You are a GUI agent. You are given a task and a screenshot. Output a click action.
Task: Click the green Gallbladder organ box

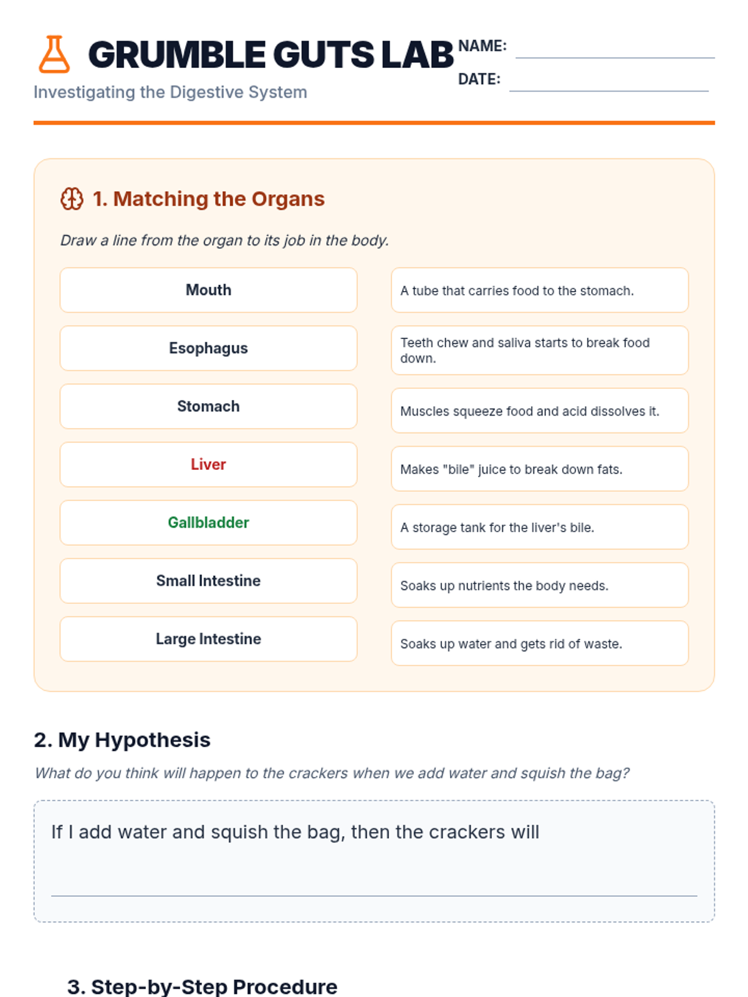coord(208,523)
